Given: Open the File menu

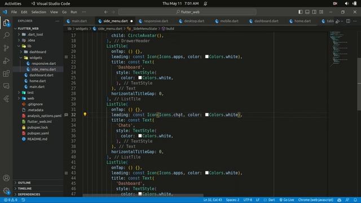Looking at the screenshot, I should [x=14, y=12].
